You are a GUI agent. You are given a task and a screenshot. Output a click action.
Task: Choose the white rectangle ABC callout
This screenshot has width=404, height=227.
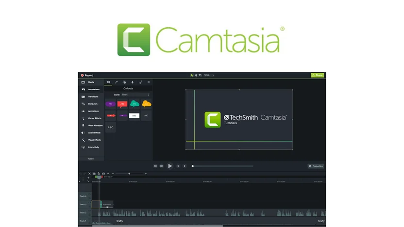click(134, 115)
